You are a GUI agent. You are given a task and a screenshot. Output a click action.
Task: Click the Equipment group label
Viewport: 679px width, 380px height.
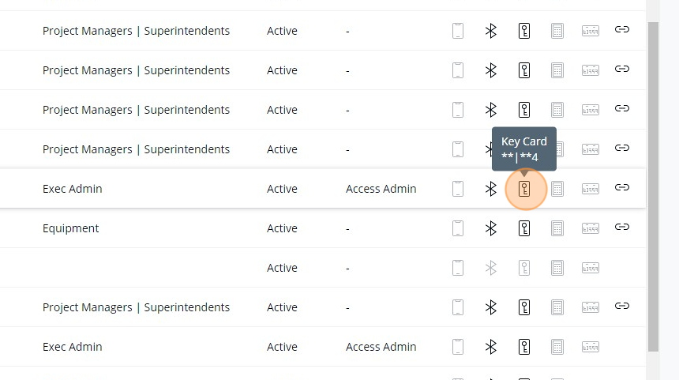[x=71, y=228]
